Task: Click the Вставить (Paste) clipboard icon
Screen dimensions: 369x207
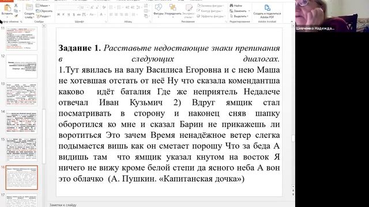Action: pos(7,7)
